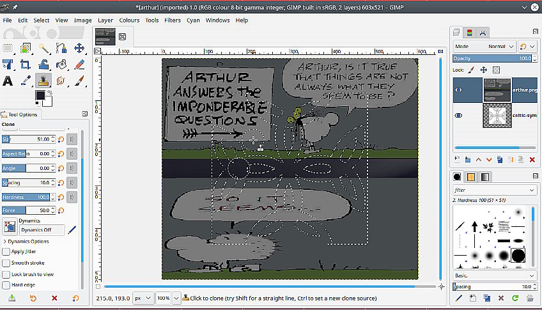Restore tool preset with orange arrow icon

tap(33, 298)
